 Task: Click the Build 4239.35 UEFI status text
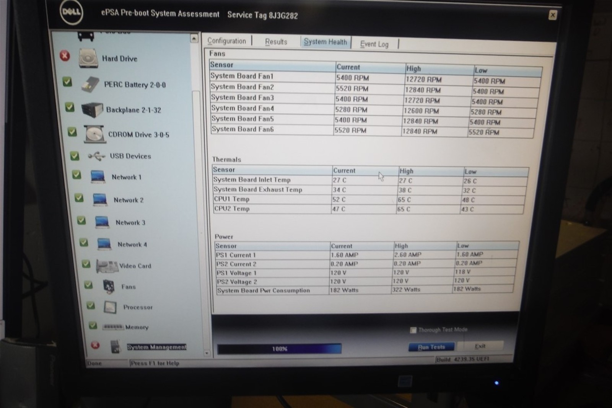(x=463, y=359)
